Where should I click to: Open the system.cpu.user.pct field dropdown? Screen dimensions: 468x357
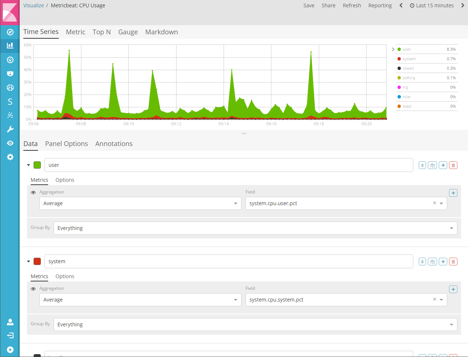(x=441, y=203)
